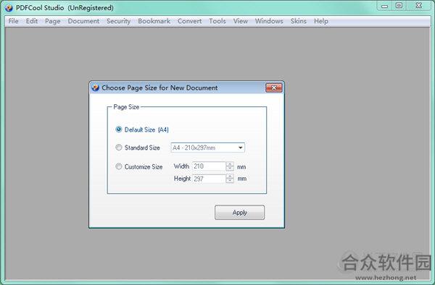Open the Document menu
The height and width of the screenshot is (285, 435).
point(83,21)
